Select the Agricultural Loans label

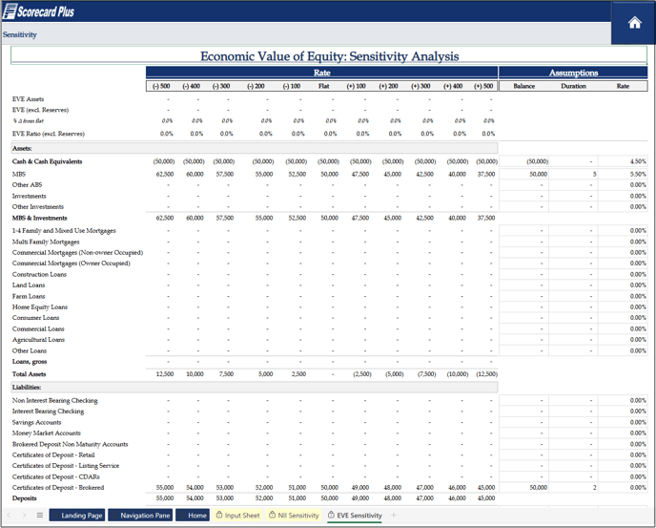click(38, 340)
